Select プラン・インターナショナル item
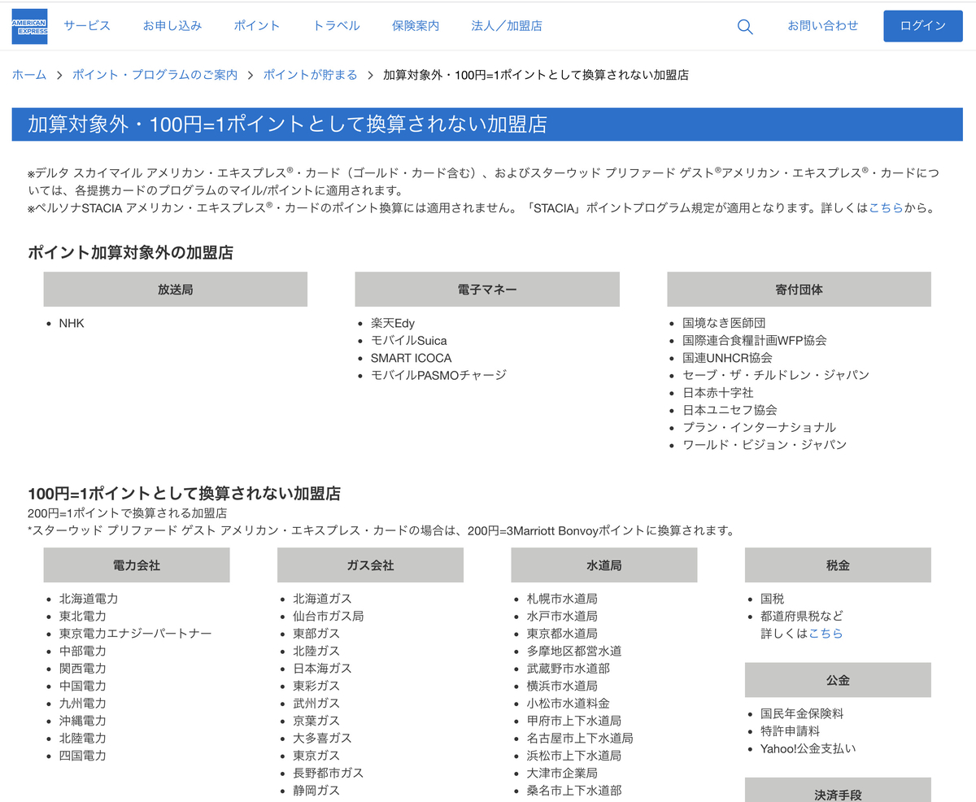 click(x=759, y=427)
